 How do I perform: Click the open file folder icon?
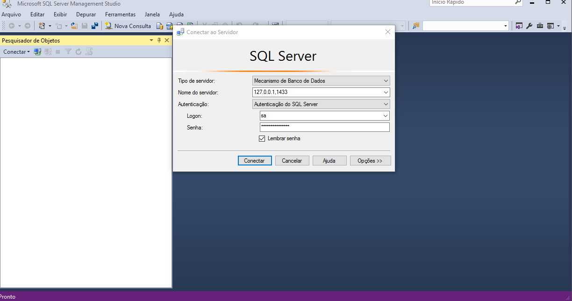[x=74, y=26]
